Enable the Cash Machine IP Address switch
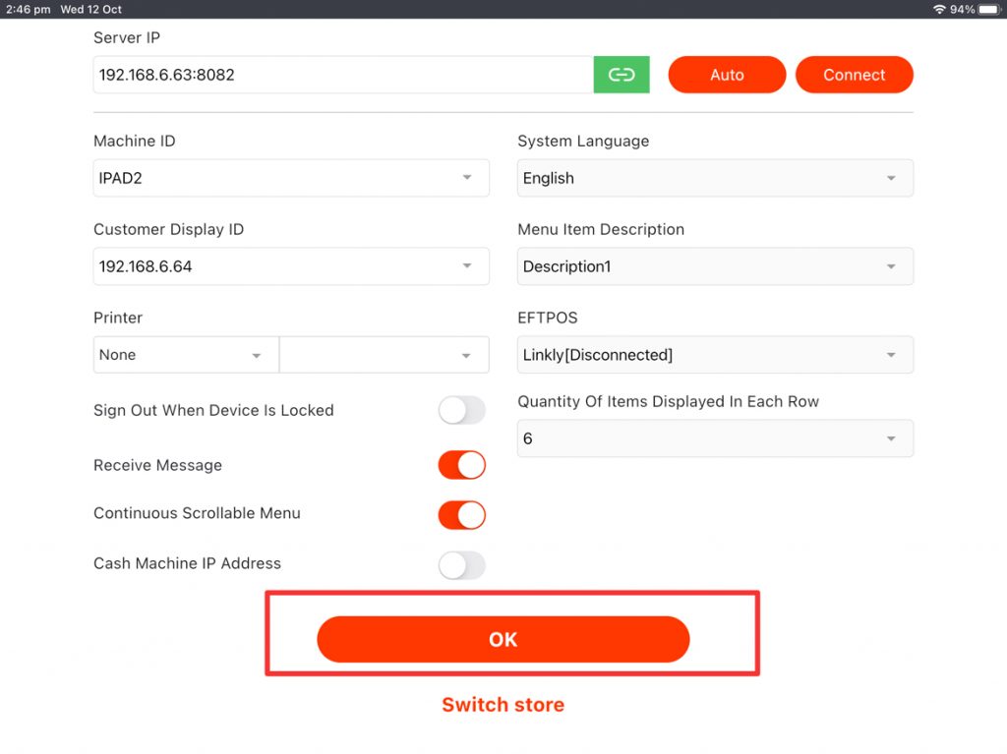The height and width of the screenshot is (754, 1007). click(x=461, y=565)
